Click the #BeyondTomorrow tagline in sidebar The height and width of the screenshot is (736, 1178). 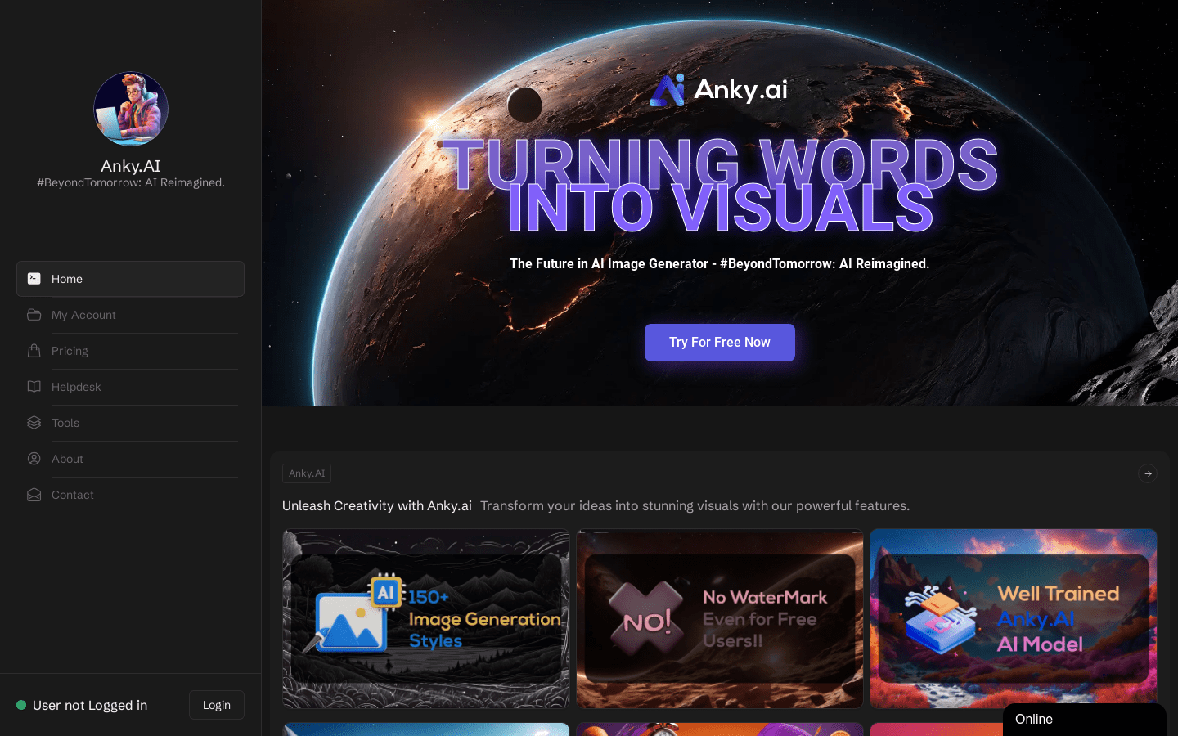click(x=131, y=182)
